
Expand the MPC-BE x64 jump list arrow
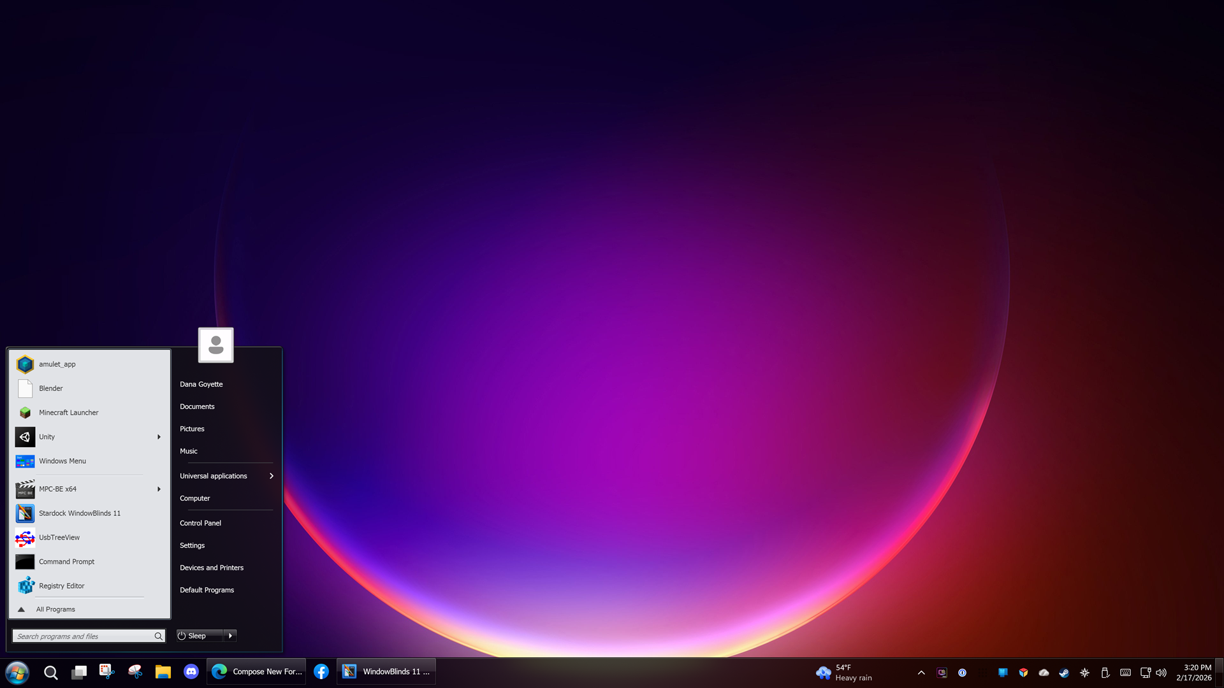pos(159,489)
